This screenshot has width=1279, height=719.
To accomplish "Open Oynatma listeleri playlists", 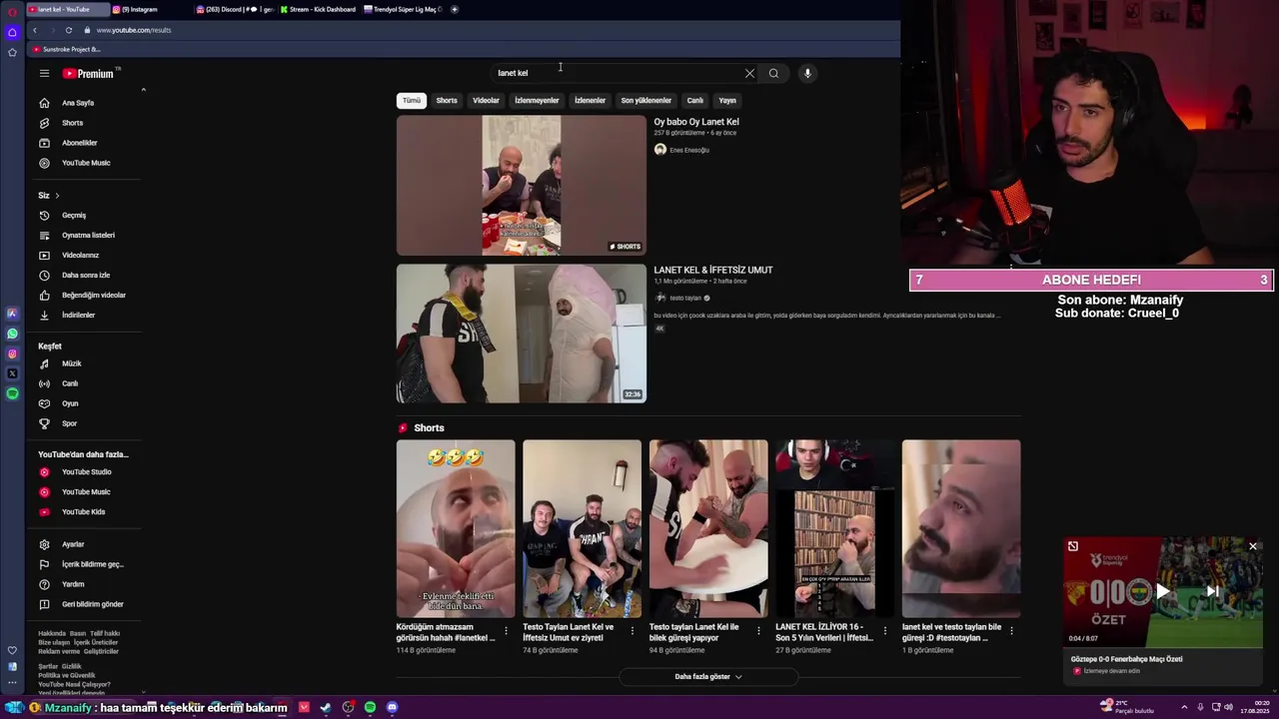I will tap(86, 235).
